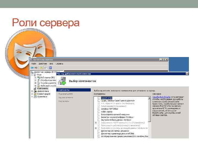Click the wizard server icon with green plus
This screenshot has height=148, width=198.
coord(62,81)
